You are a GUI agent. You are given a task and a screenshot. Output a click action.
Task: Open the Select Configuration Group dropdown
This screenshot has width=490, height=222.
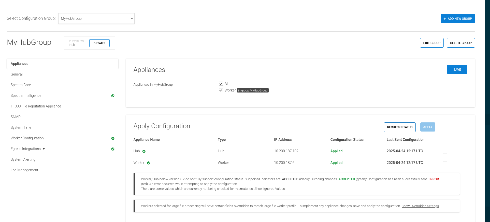click(x=96, y=18)
